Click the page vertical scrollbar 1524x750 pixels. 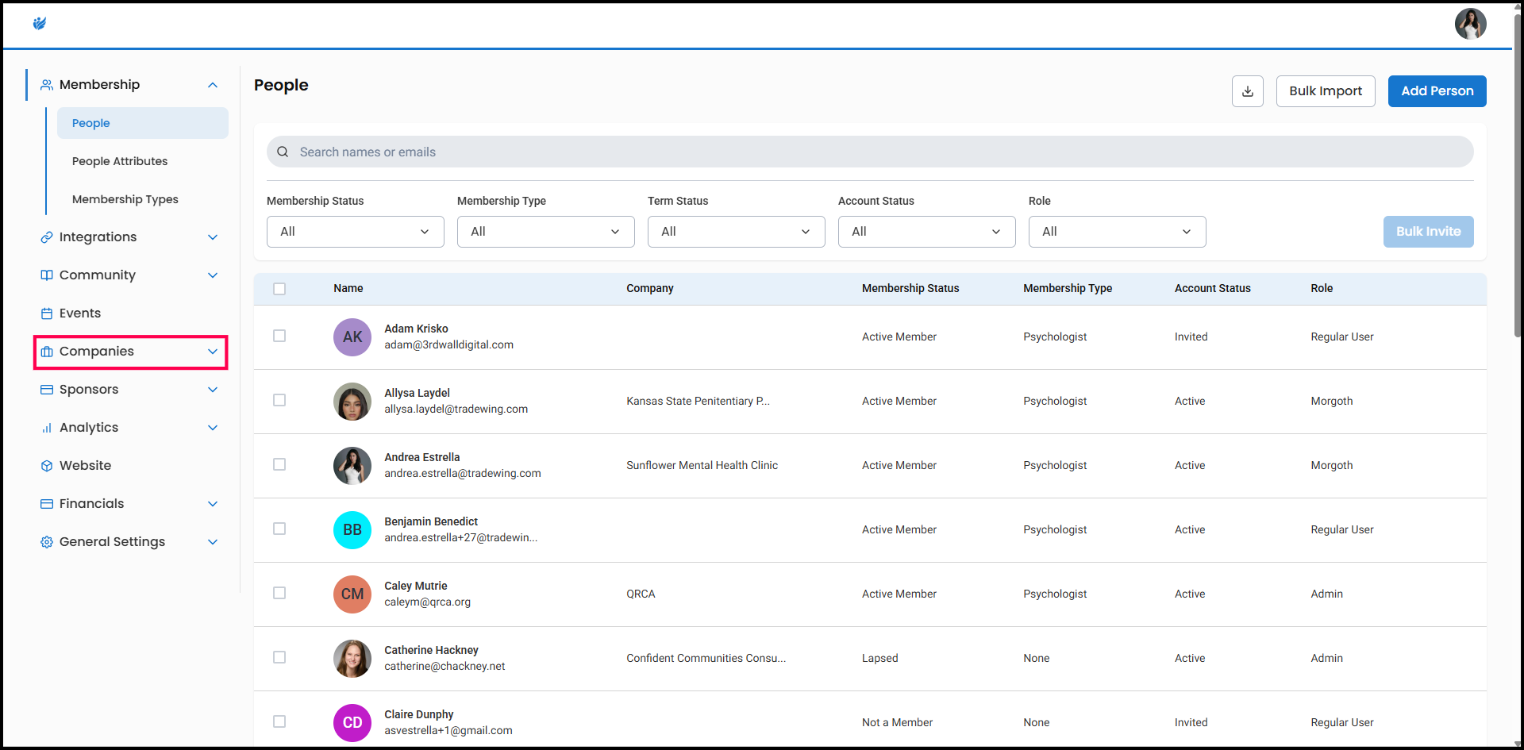1518,175
